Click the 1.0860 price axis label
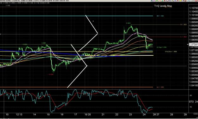 [194, 33]
